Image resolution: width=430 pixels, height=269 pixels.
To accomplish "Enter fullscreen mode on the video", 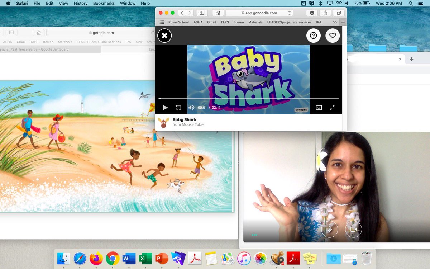I will pos(332,108).
